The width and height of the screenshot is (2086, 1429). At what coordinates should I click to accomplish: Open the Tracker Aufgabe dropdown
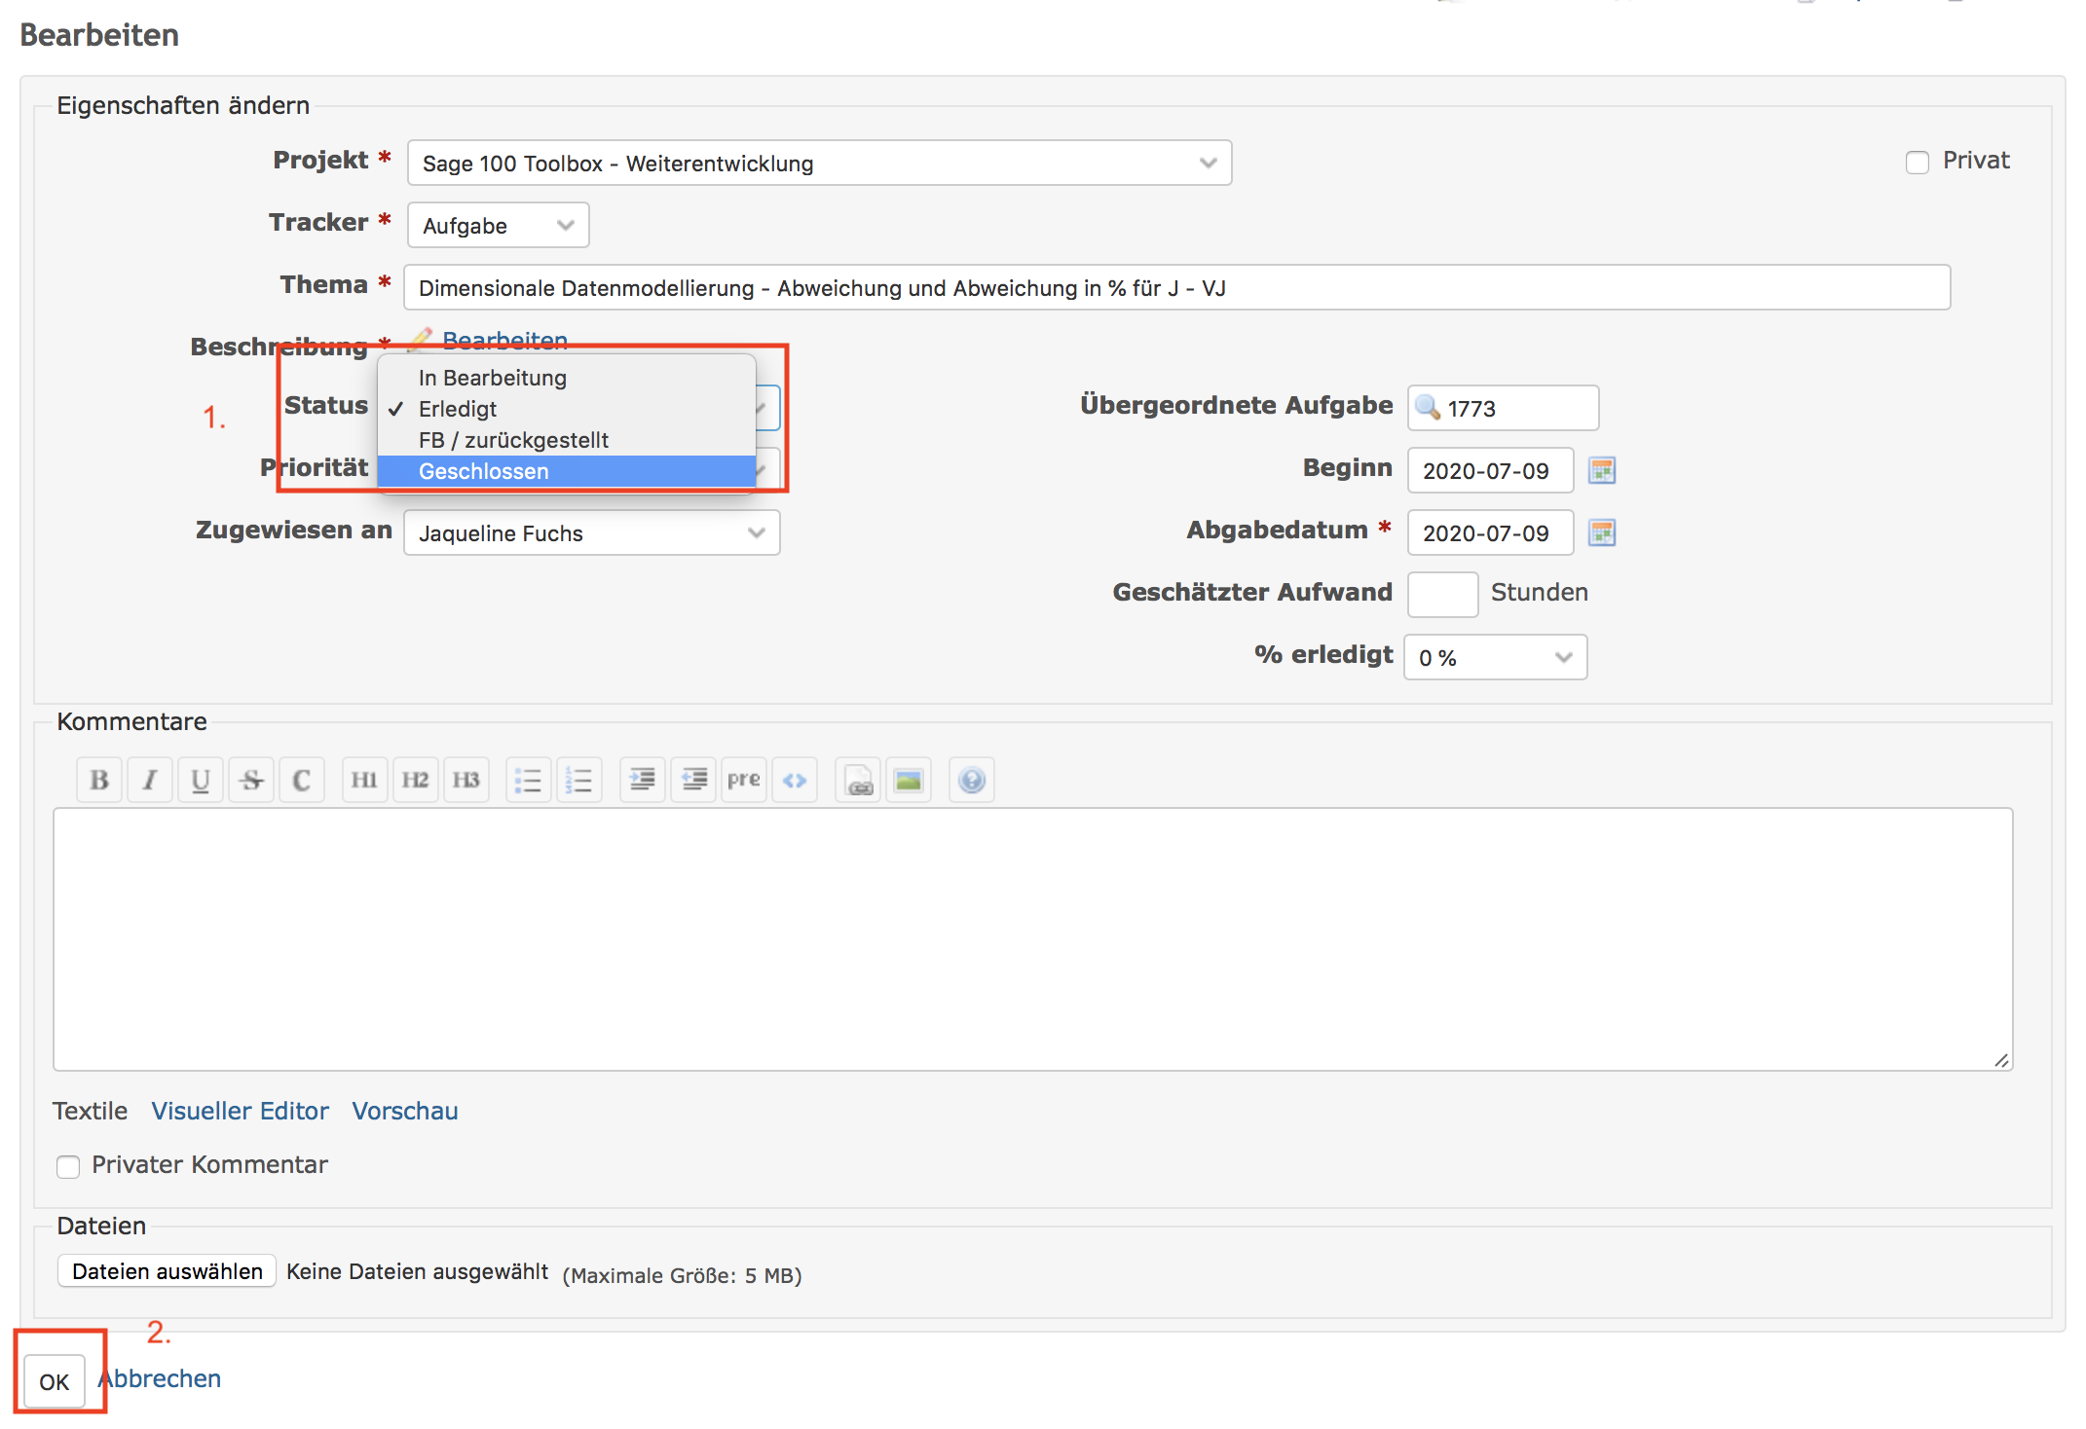click(498, 226)
